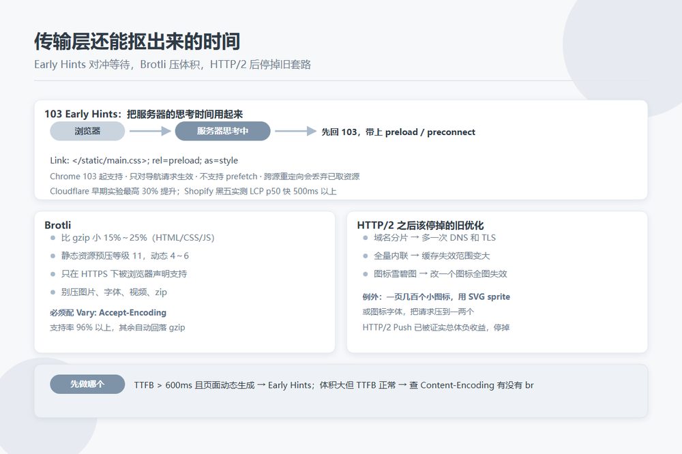Click the line starting Chrome 103 起支持
Image resolution: width=682 pixels, height=454 pixels.
(205, 176)
